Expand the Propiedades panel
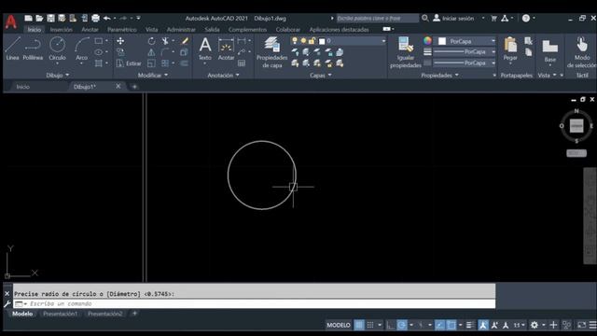 pyautogui.click(x=439, y=75)
